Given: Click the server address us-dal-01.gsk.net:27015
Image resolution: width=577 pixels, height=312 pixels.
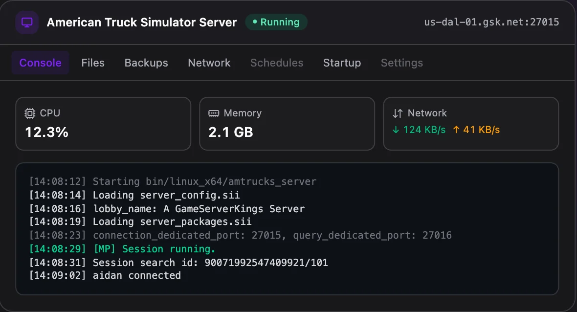Looking at the screenshot, I should point(491,22).
